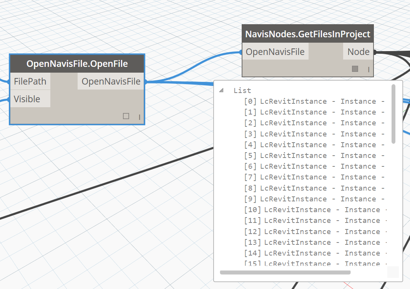Click the preview list vertical scrollbar
Screen dimensions: 410x289
[x=393, y=114]
